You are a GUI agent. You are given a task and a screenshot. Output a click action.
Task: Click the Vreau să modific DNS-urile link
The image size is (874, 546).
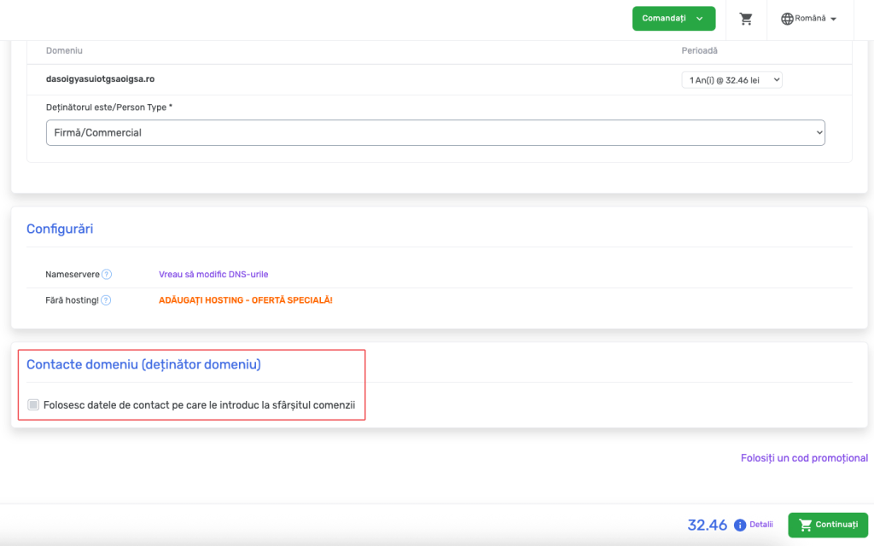coord(213,274)
